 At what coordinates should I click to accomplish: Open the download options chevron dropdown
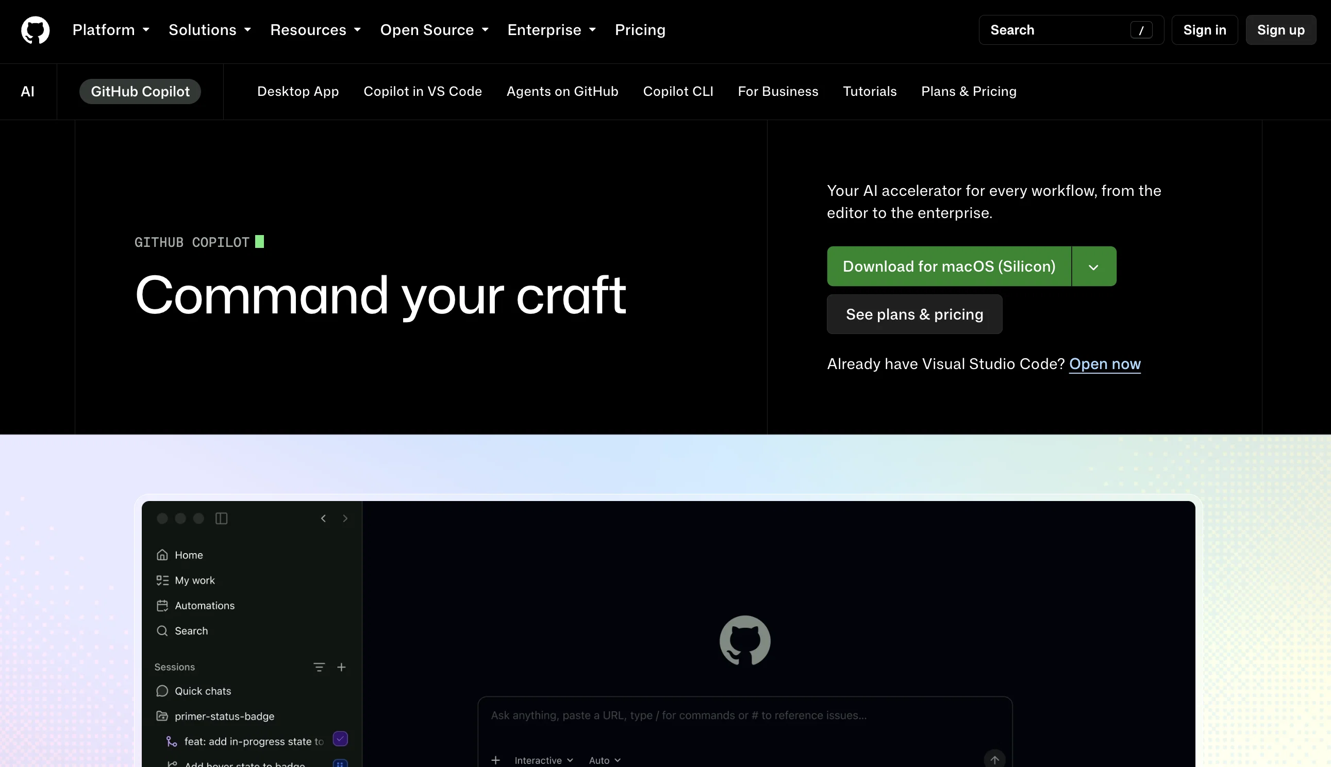(x=1094, y=266)
